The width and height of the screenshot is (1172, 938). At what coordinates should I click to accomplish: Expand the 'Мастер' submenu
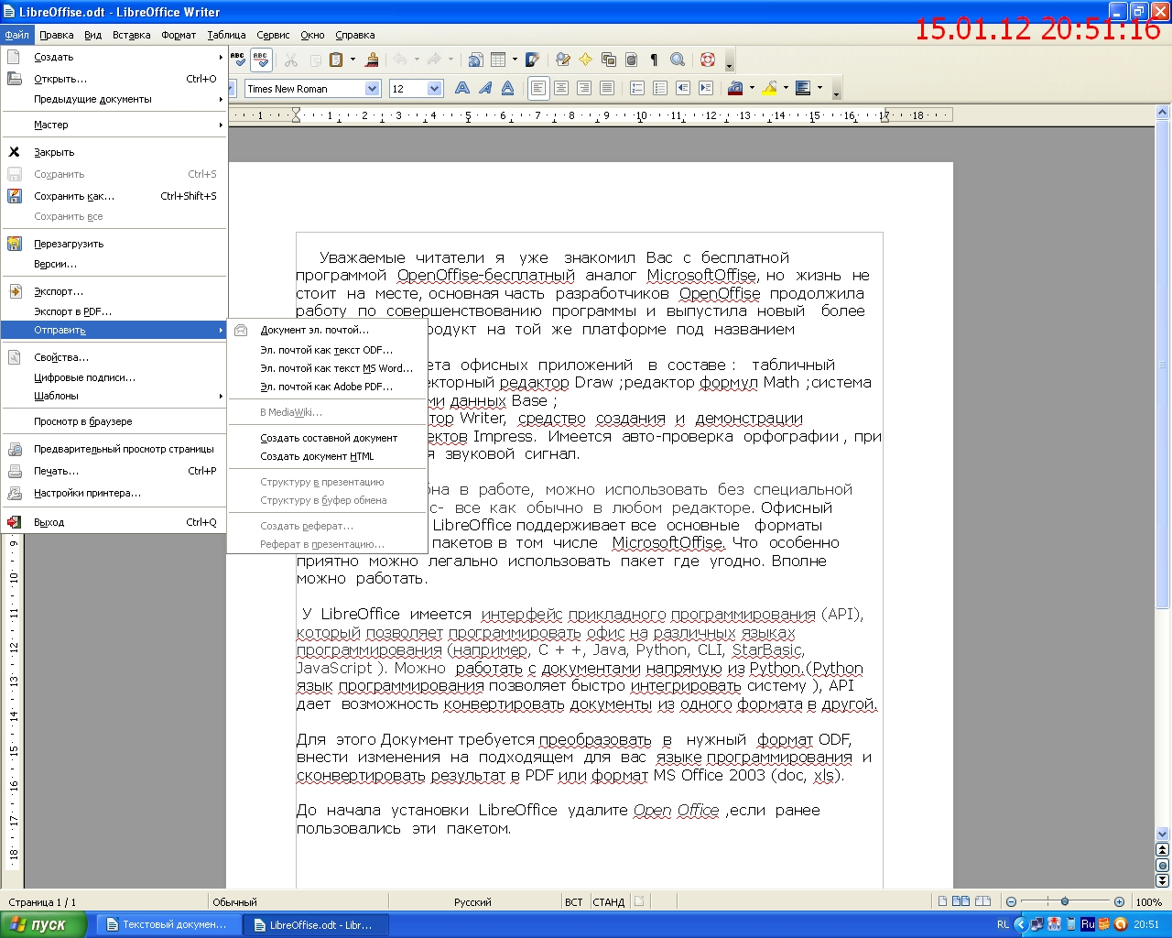point(114,125)
